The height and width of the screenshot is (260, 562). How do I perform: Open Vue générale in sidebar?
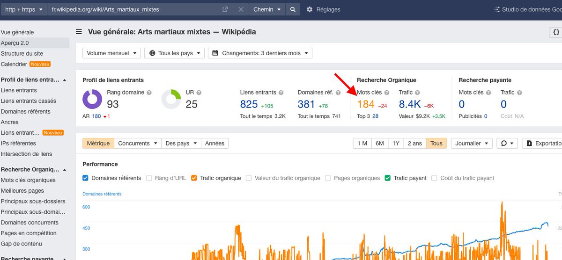click(17, 32)
